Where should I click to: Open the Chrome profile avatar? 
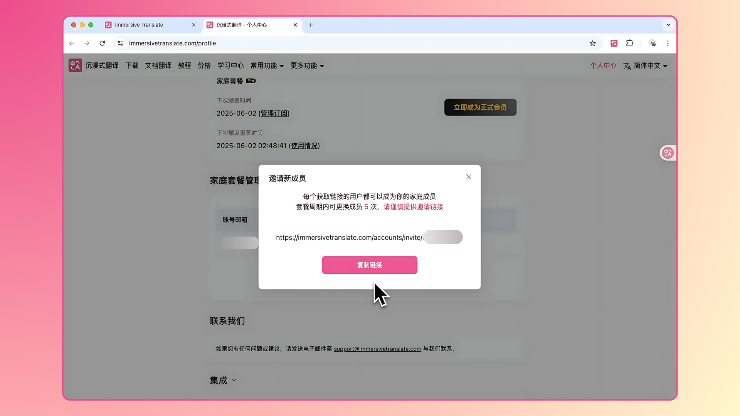[653, 43]
